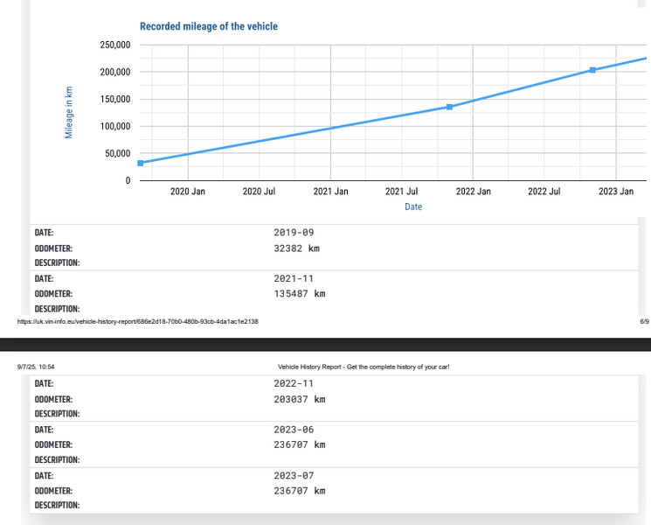Image resolution: width=651 pixels, height=525 pixels.
Task: Click the '203037 km' odometer value
Action: tap(300, 399)
